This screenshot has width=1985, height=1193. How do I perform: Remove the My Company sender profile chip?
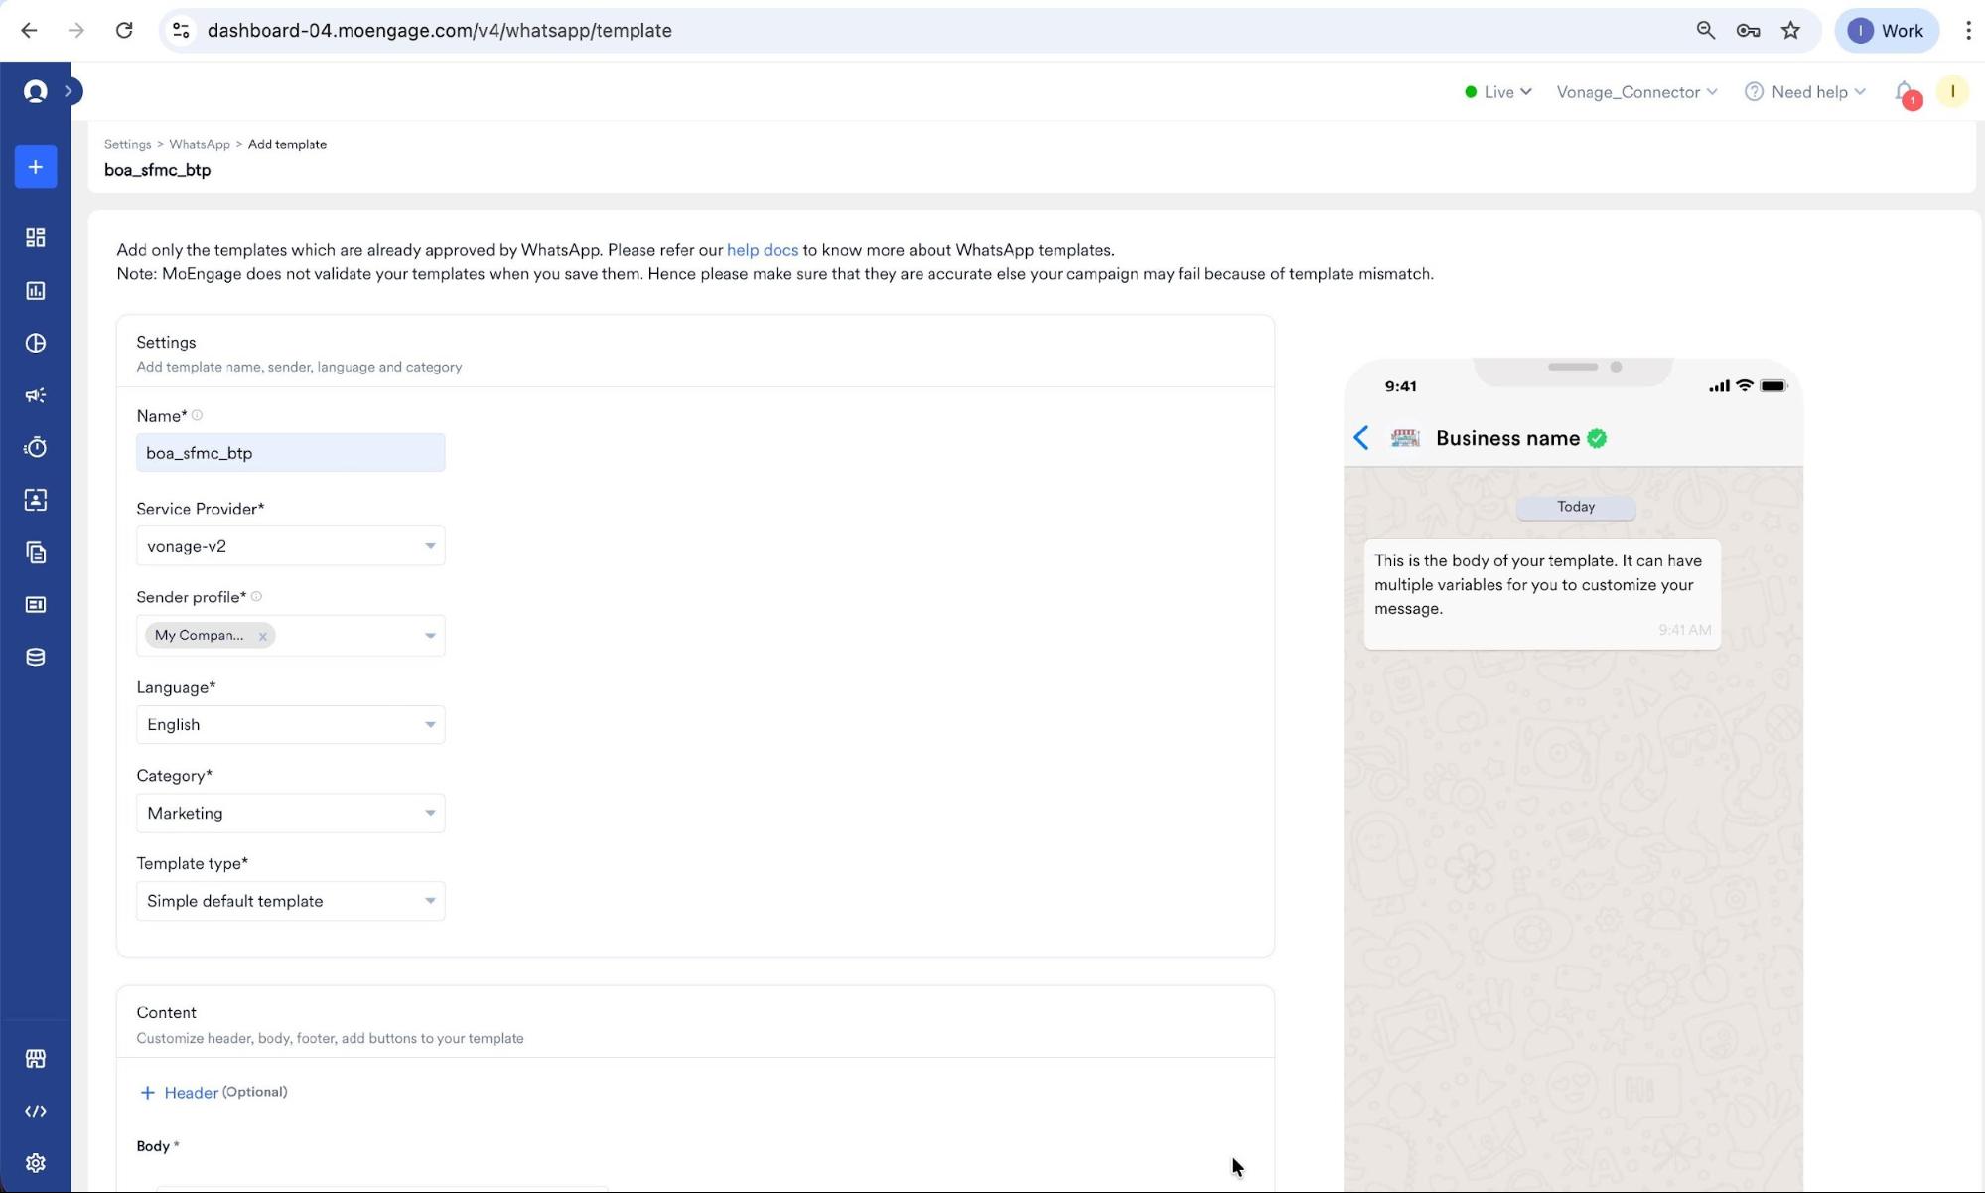tap(263, 636)
